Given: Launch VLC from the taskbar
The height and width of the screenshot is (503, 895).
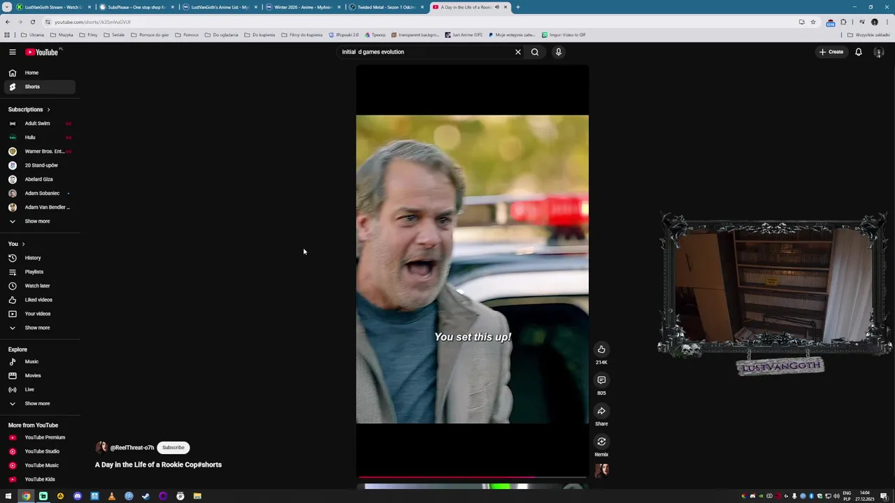Looking at the screenshot, I should (x=112, y=496).
